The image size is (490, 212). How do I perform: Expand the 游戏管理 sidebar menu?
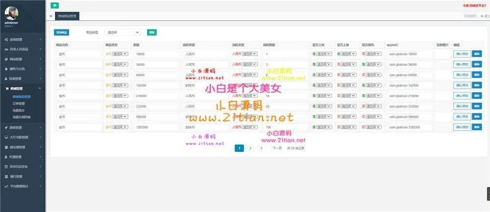click(x=22, y=127)
